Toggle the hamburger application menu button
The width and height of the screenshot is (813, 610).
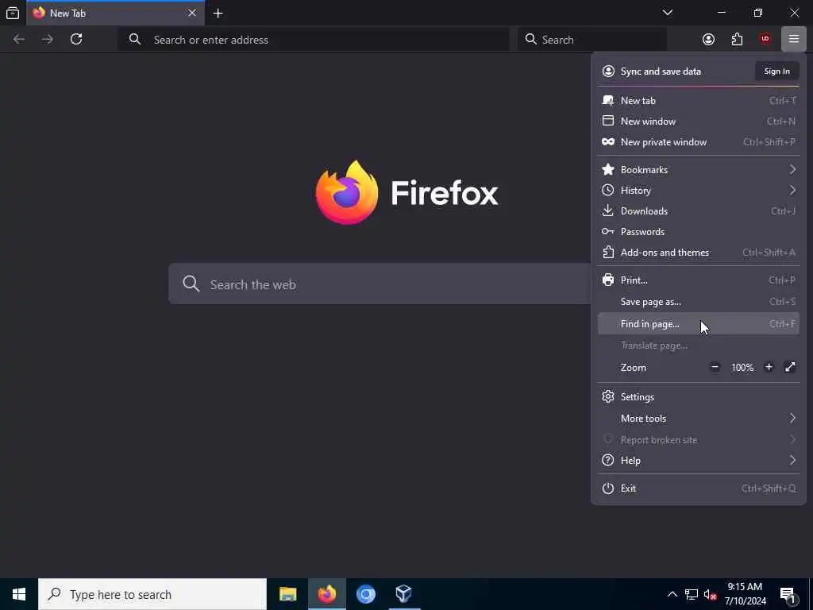tap(794, 40)
